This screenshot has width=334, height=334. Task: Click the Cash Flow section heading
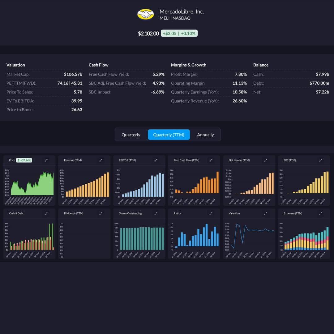[x=99, y=65]
